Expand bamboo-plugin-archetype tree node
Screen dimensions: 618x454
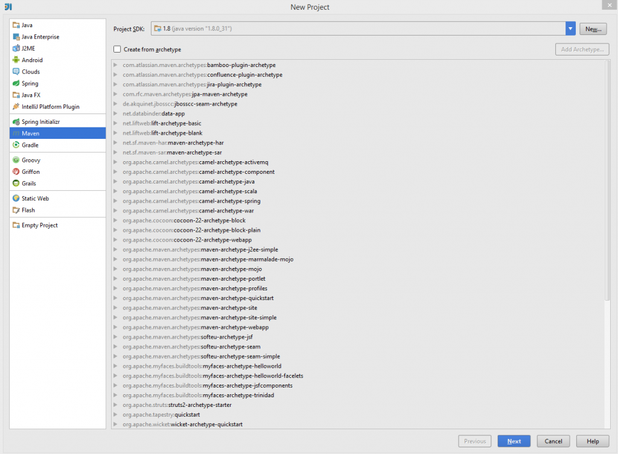click(115, 65)
